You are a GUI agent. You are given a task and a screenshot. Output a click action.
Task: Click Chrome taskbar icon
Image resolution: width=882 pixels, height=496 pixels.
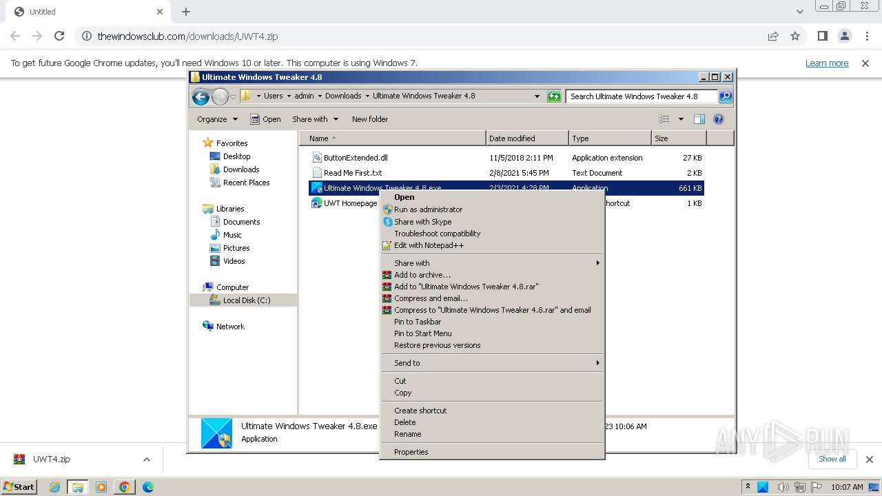tap(125, 487)
